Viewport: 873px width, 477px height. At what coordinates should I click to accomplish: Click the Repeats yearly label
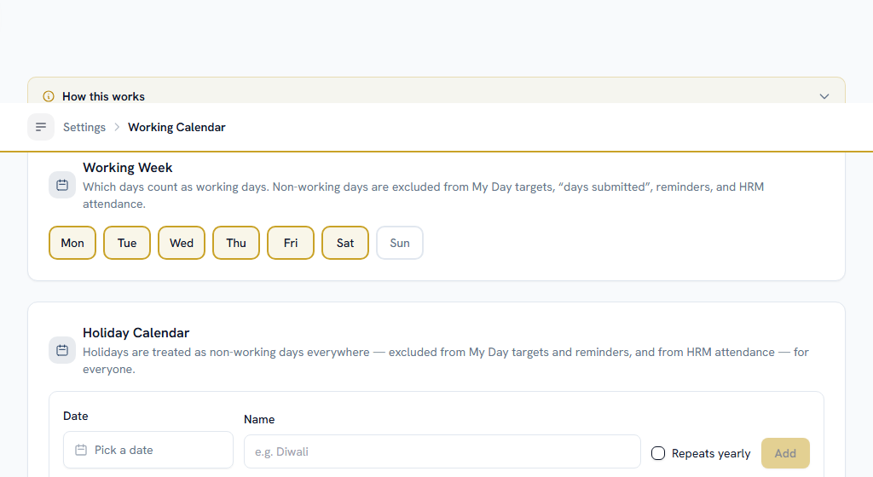point(711,454)
